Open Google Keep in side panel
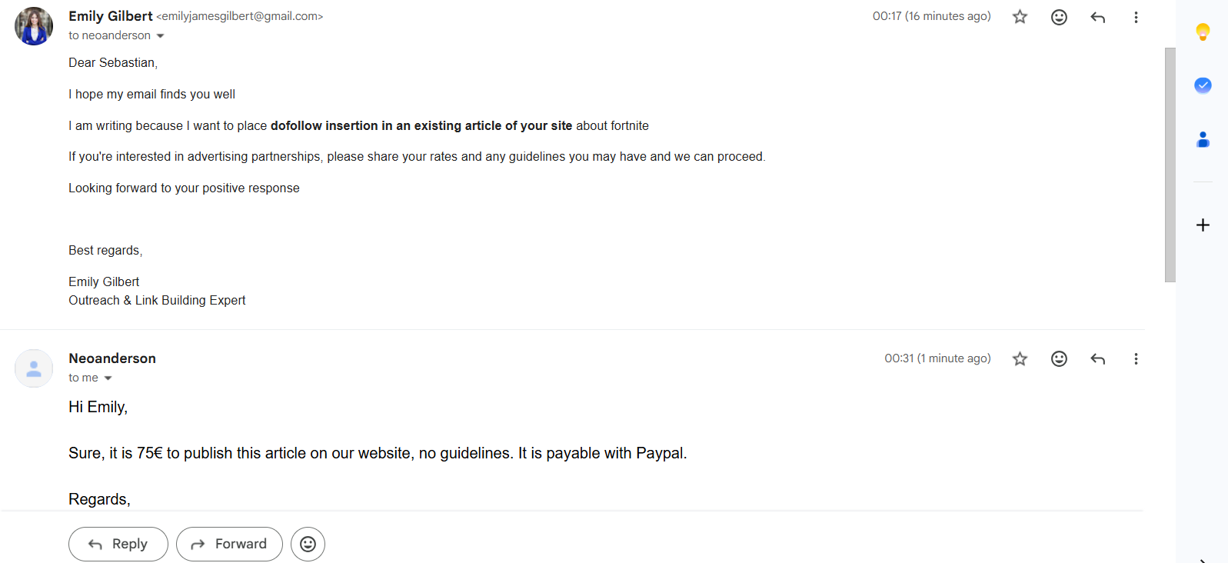The height and width of the screenshot is (563, 1228). (x=1203, y=32)
